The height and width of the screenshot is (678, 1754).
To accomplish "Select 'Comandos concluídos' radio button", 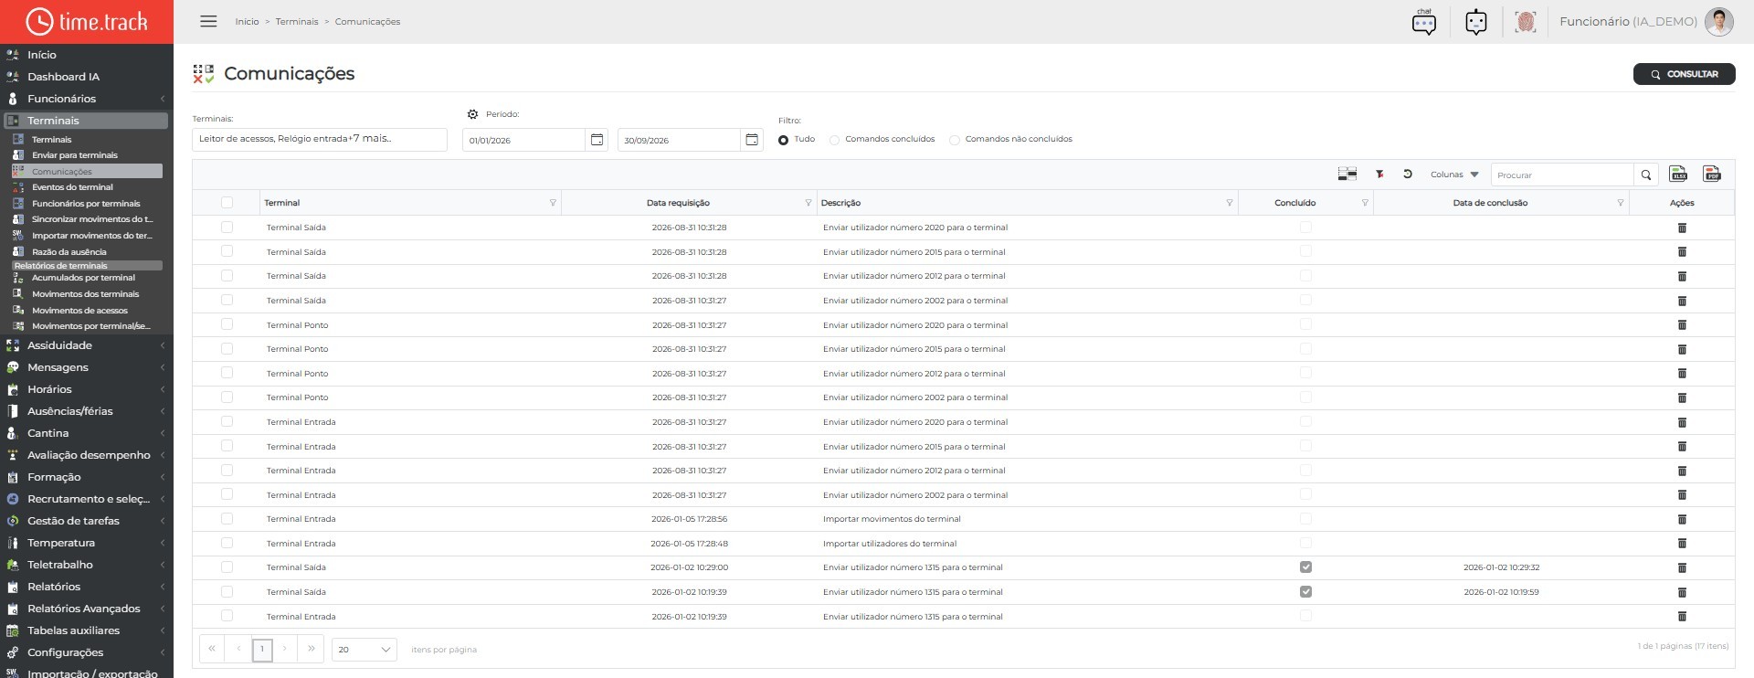I will [834, 140].
